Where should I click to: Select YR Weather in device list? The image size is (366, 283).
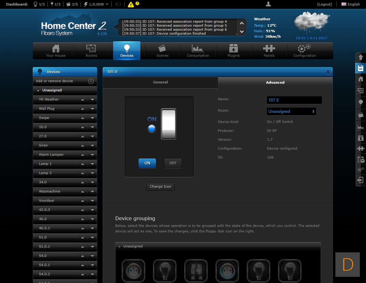click(49, 99)
